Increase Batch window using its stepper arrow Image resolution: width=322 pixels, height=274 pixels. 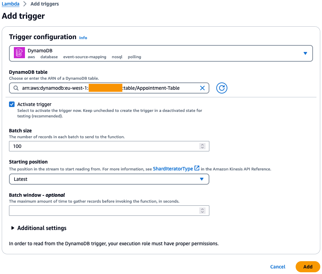point(202,209)
